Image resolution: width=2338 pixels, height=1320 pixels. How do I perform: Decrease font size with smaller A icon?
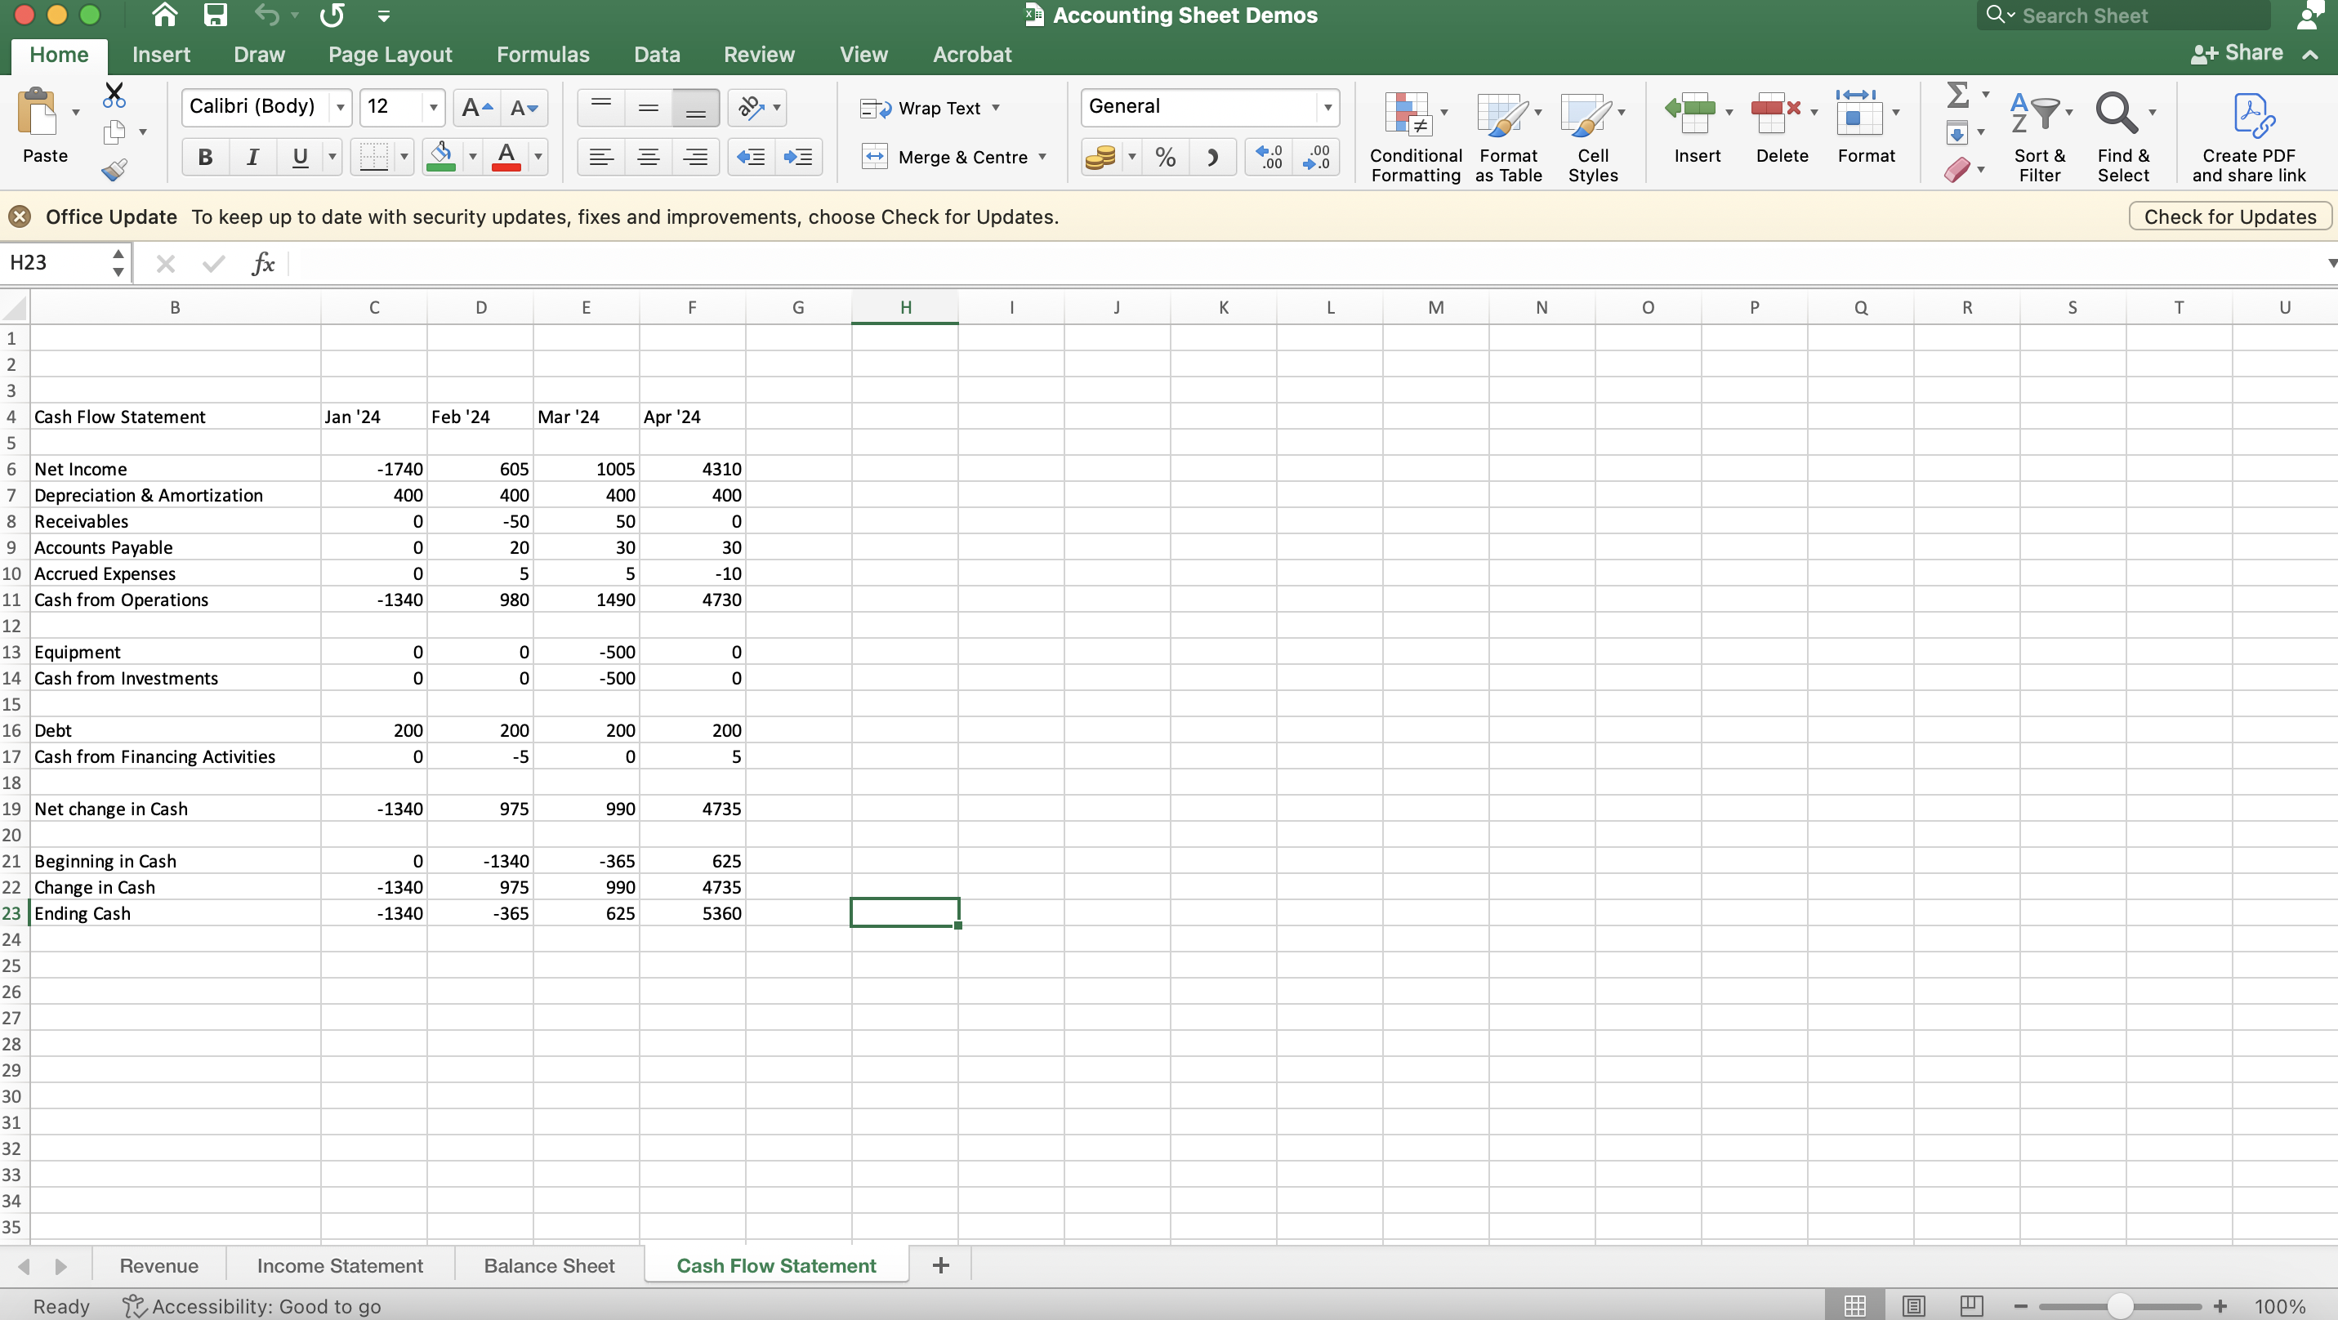coord(524,108)
